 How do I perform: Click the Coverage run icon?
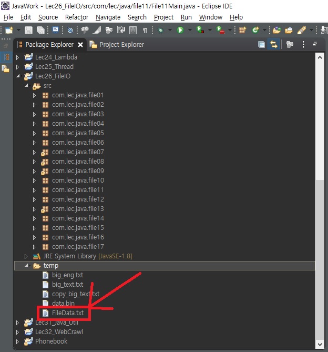point(200,30)
